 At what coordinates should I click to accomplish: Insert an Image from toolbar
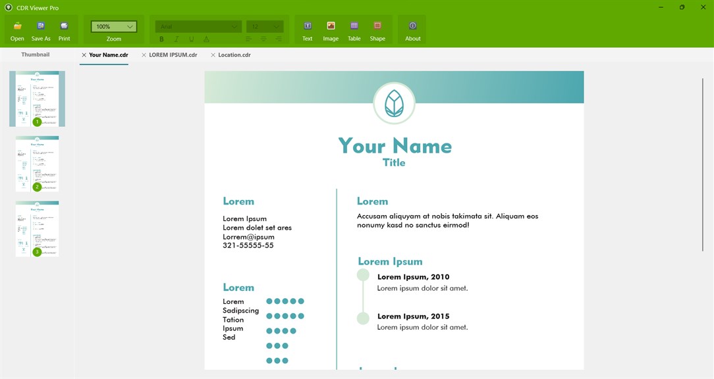tap(331, 26)
